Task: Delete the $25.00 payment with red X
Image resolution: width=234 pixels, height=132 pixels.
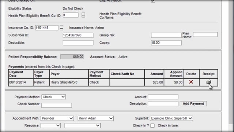Action: pyautogui.click(x=191, y=82)
